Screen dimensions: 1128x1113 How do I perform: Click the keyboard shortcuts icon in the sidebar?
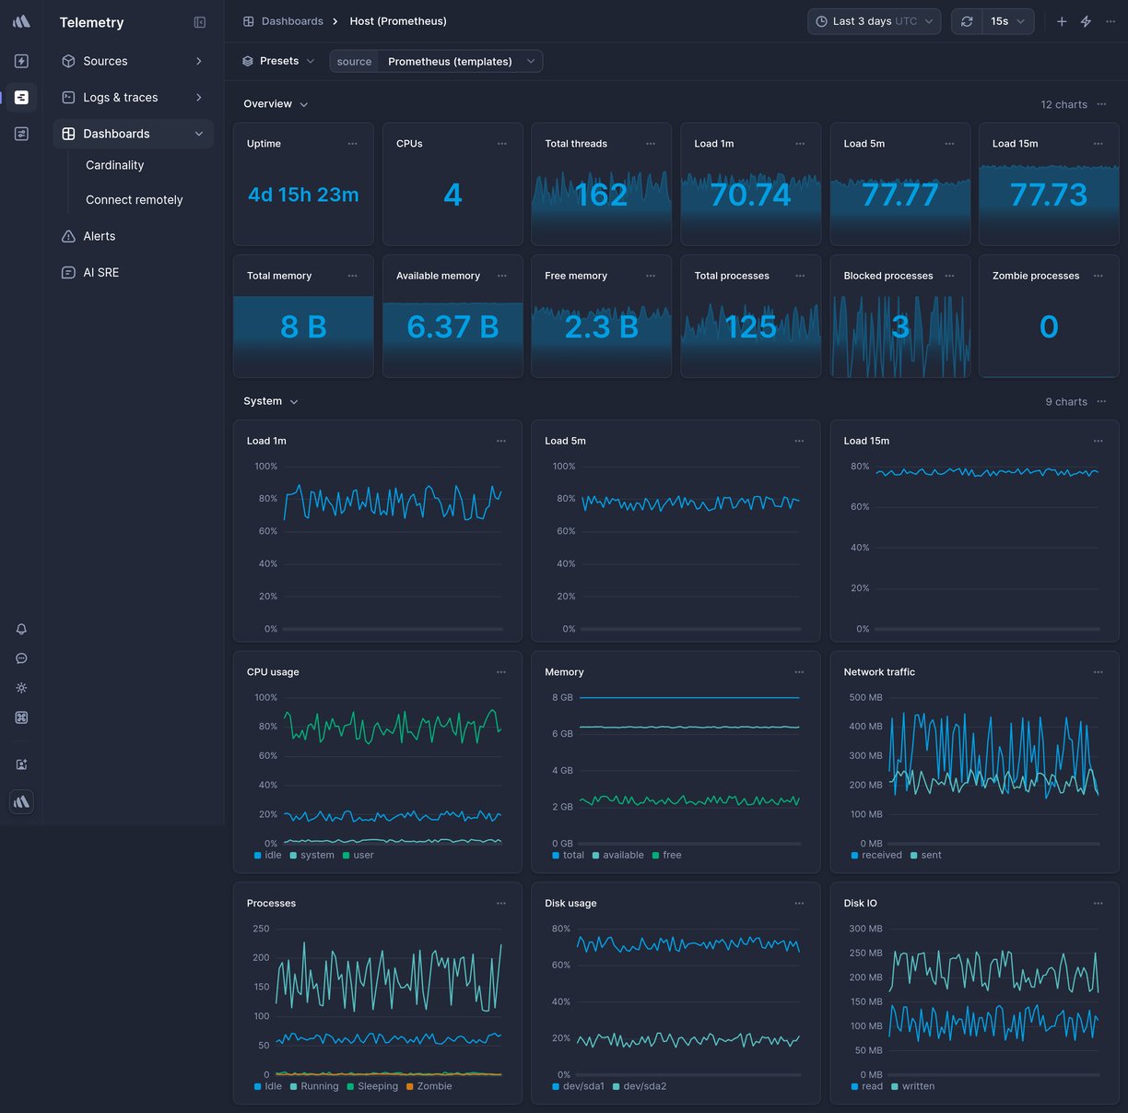click(x=20, y=717)
